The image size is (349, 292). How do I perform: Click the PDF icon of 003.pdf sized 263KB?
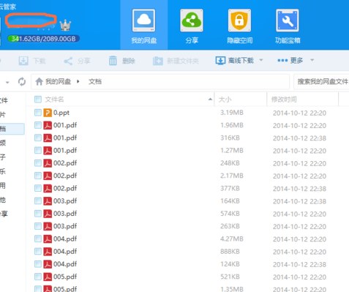coord(48,226)
